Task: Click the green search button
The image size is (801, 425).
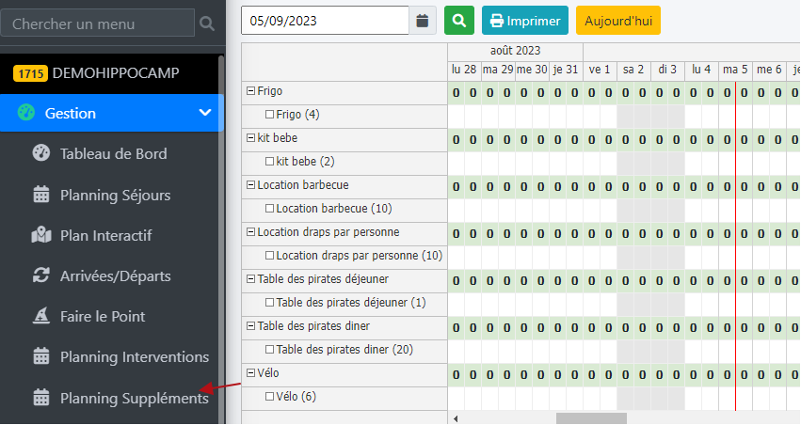Action: click(x=459, y=20)
